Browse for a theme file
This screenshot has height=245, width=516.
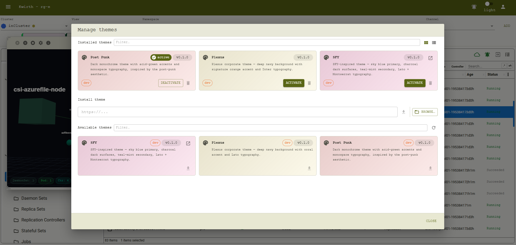coord(425,112)
